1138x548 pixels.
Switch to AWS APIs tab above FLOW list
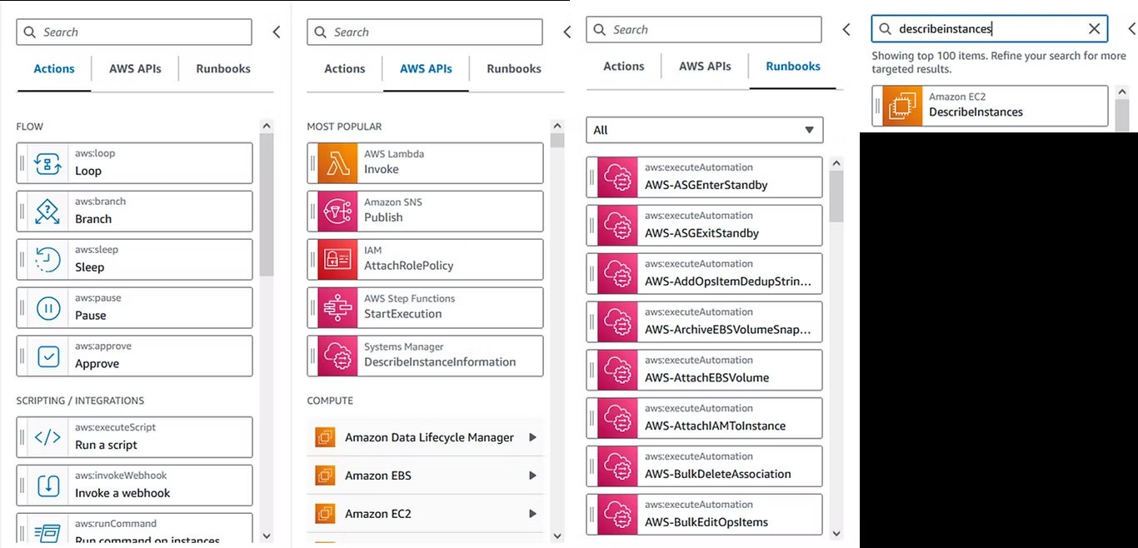click(135, 69)
